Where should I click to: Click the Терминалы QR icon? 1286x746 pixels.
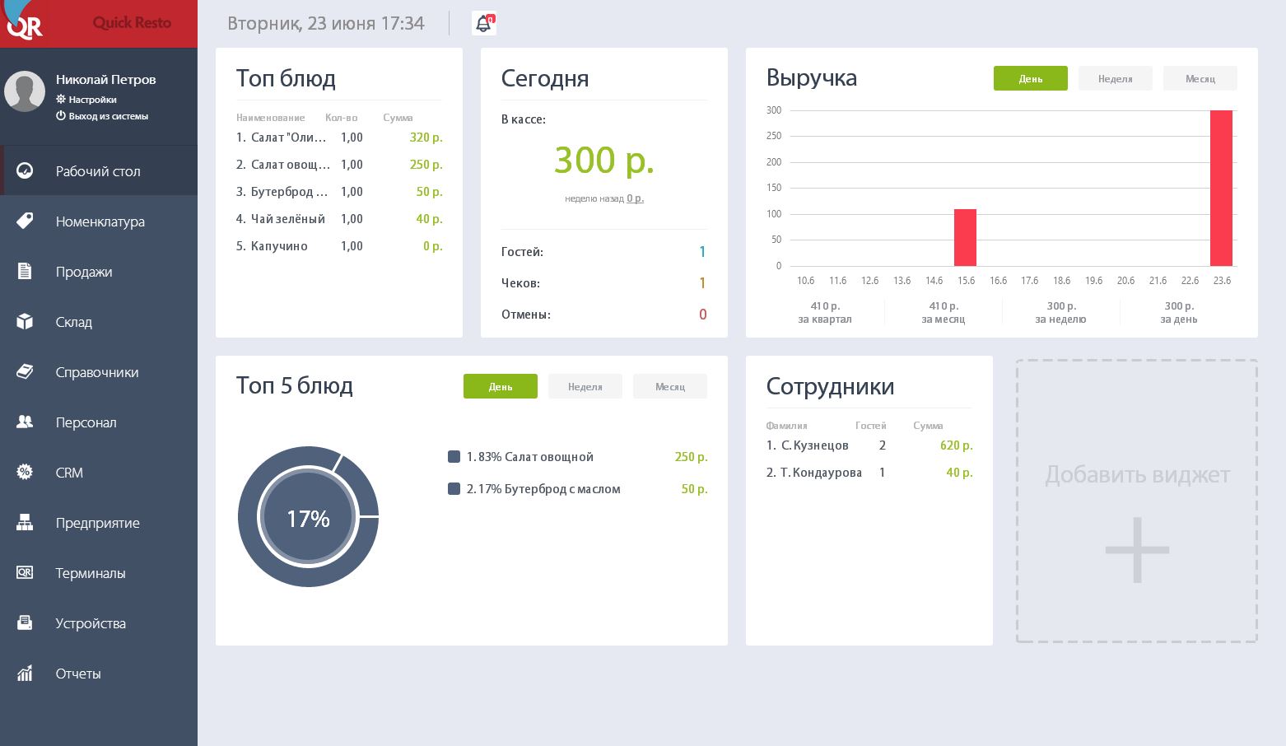coord(25,572)
